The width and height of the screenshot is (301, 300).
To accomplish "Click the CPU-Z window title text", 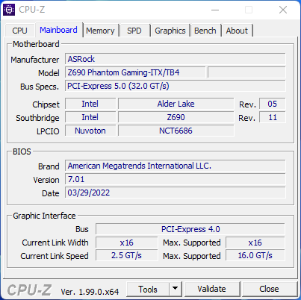I will [32, 10].
